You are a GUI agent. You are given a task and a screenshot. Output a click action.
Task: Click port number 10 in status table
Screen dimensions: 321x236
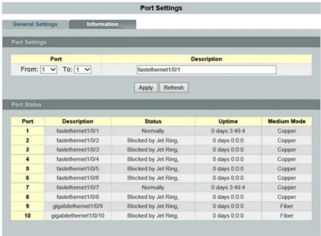point(27,215)
